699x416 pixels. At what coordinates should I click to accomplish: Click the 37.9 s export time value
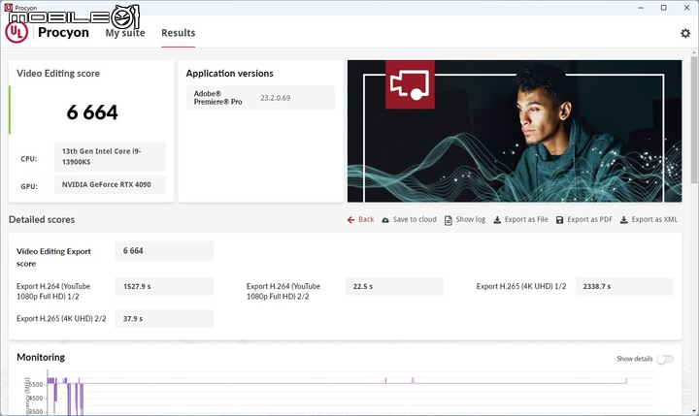(164, 319)
